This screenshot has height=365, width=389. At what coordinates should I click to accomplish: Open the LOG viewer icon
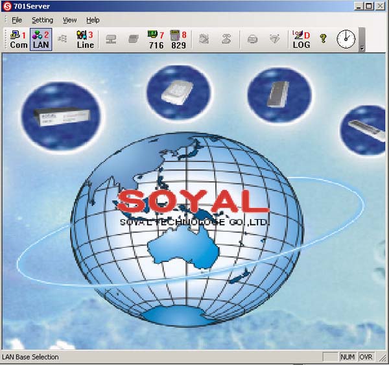point(301,40)
